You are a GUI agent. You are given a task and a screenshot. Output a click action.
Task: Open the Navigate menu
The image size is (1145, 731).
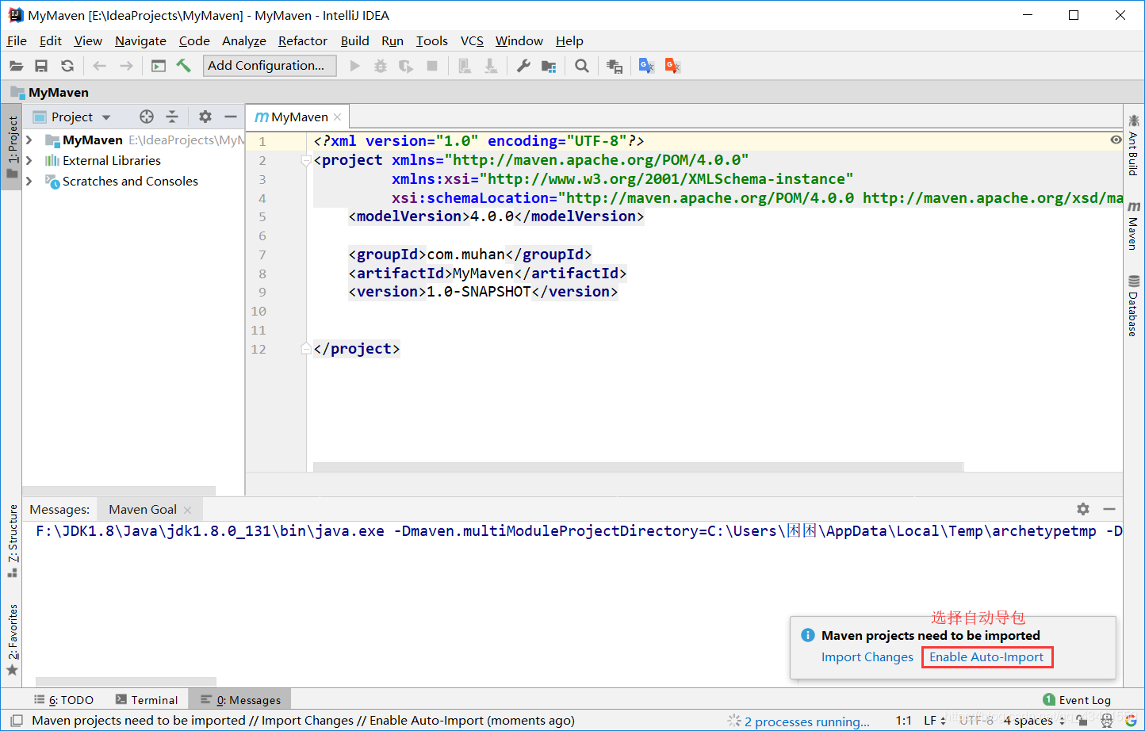point(140,41)
